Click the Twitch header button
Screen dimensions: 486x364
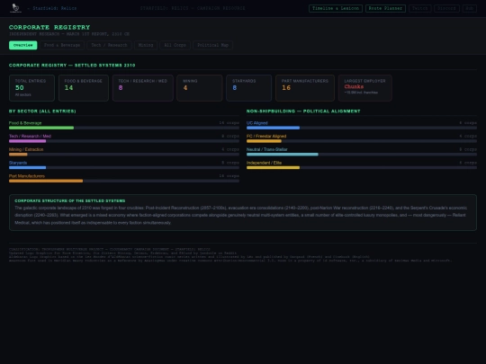(x=420, y=8)
